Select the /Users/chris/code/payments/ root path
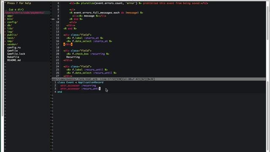Screen dimensions: 270x152 [24, 13]
